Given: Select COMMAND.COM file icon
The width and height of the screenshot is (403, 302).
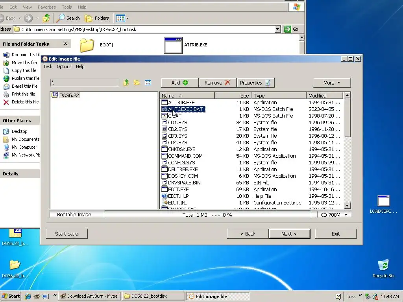Looking at the screenshot, I should [x=165, y=156].
